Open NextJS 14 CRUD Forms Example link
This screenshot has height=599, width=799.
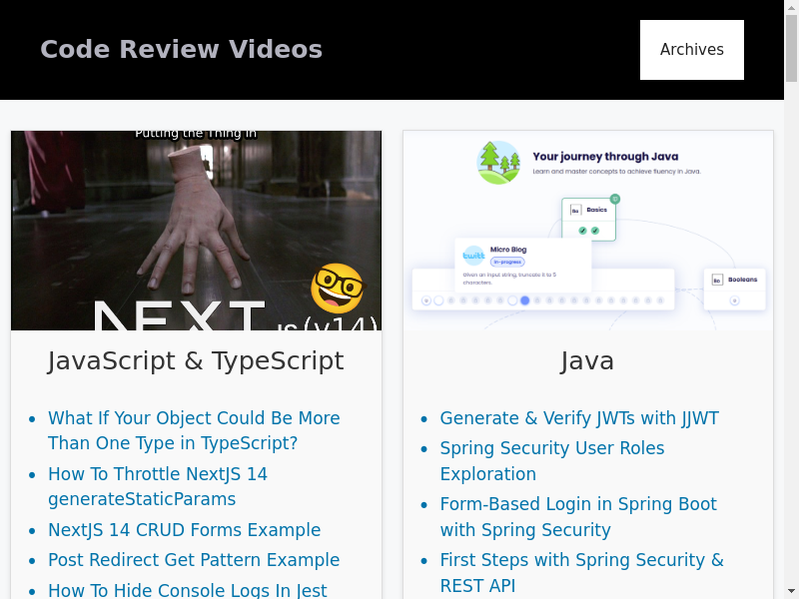coord(184,530)
